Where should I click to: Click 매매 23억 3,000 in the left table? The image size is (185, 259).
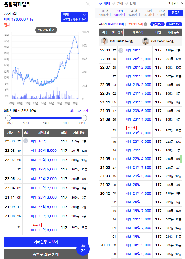pos(44,197)
